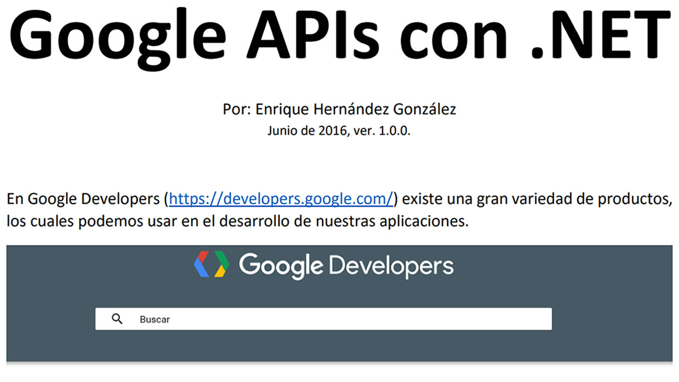Click the Buscar search field
Screen dimensions: 679x382
[x=324, y=319]
